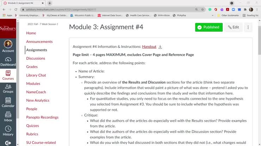Open Calendar in global navigation
Screen dimensions: 261x146
8,102
